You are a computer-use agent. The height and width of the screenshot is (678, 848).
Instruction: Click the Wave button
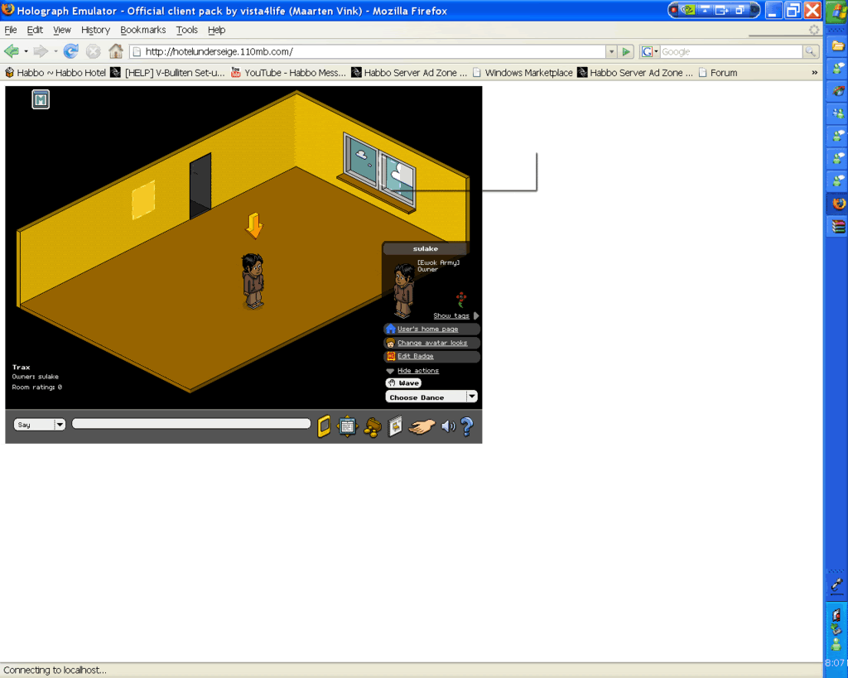click(403, 383)
